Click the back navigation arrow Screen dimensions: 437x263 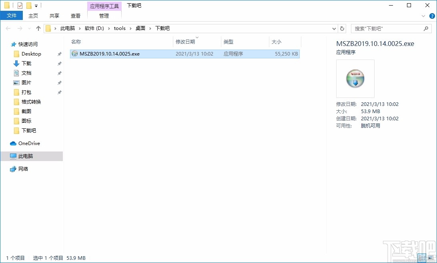(8, 28)
